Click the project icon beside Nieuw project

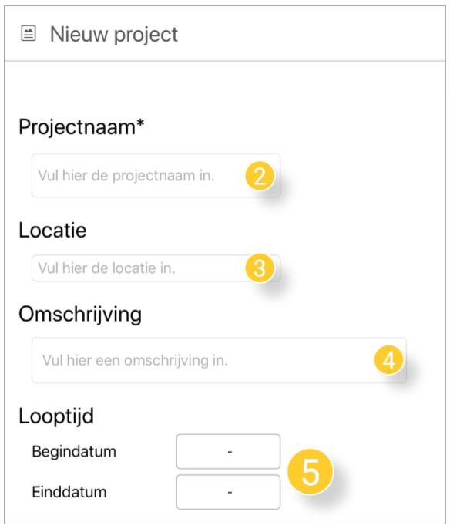click(29, 33)
